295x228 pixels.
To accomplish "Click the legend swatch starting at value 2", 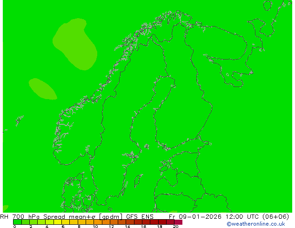I will point(34,222).
